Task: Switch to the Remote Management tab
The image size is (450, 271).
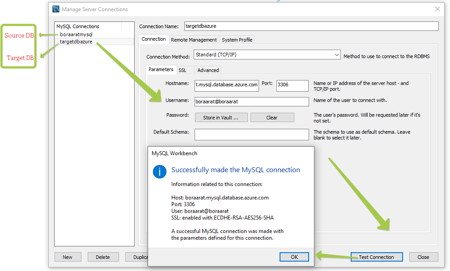Action: (194, 40)
